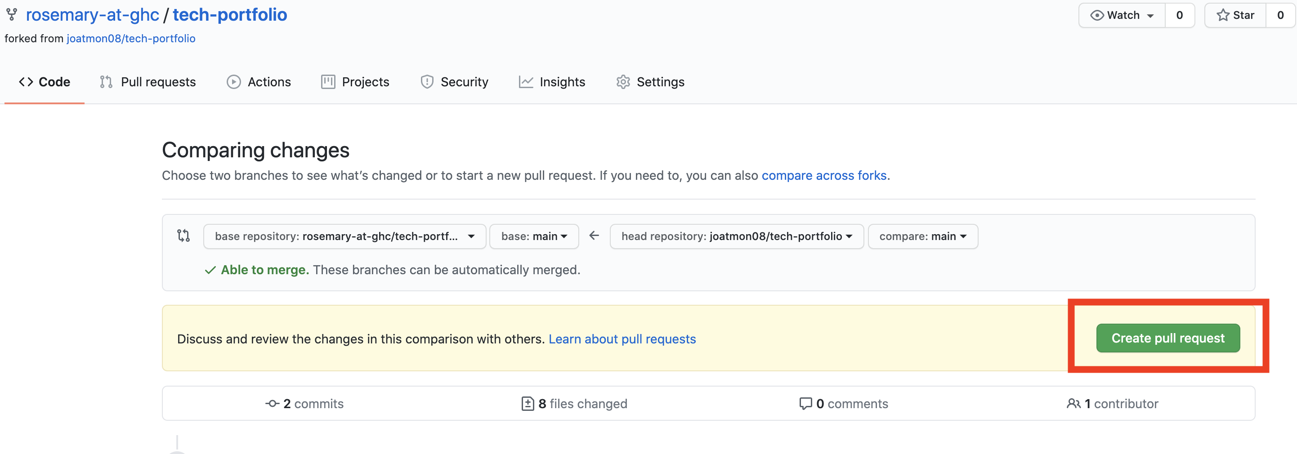Screen dimensions: 1297x454
Task: Click the watchers count 0
Action: 1179,15
